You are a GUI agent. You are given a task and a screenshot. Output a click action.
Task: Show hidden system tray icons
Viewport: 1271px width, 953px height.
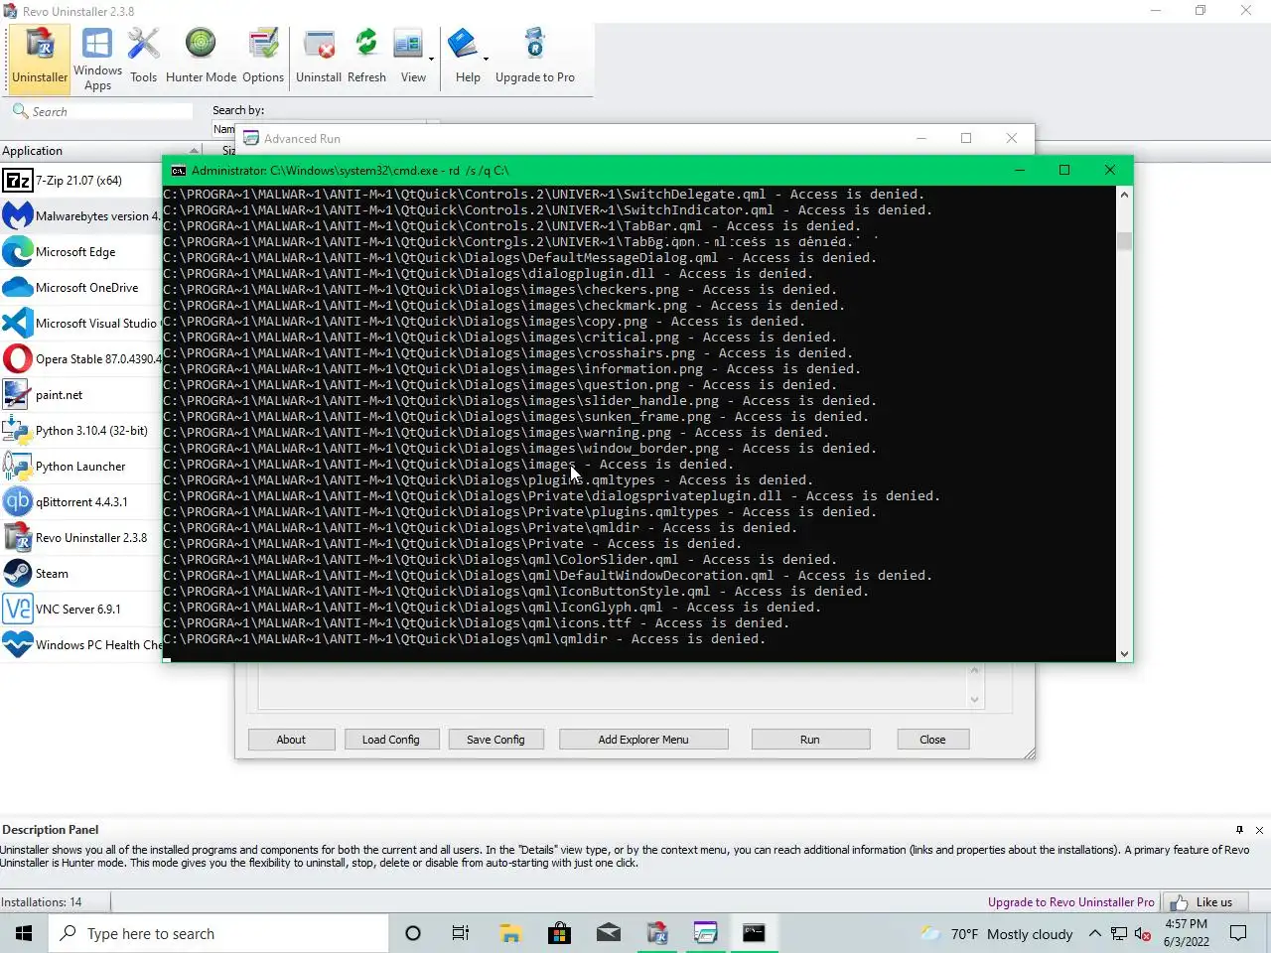1094,933
